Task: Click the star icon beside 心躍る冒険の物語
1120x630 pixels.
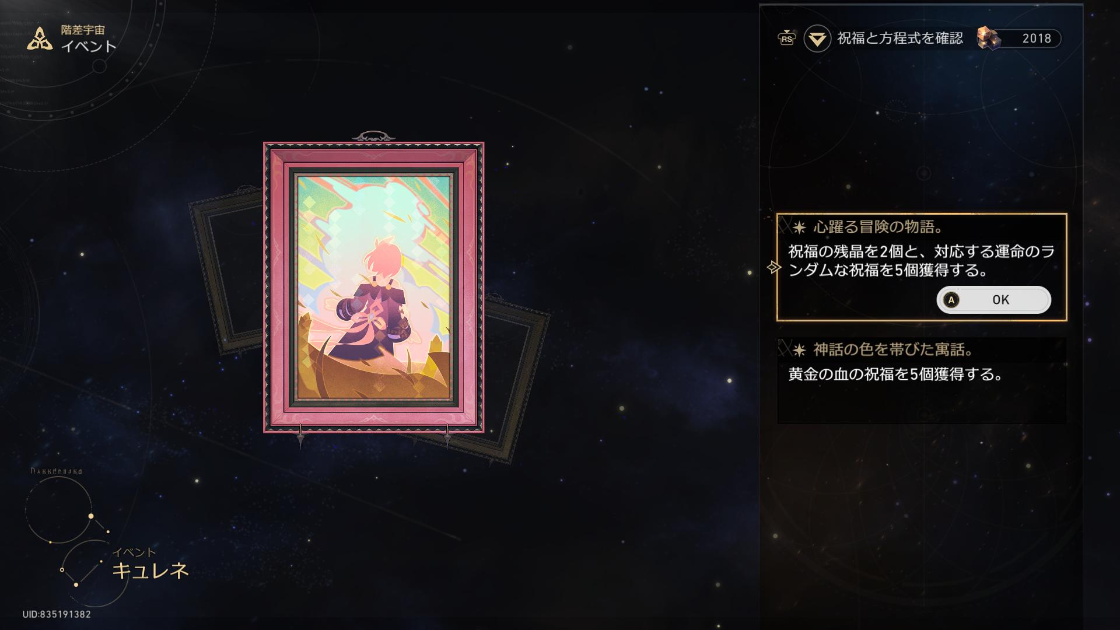Action: pos(799,228)
